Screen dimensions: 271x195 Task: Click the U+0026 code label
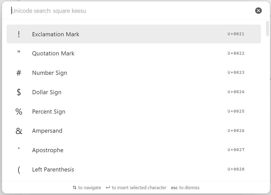(x=236, y=131)
